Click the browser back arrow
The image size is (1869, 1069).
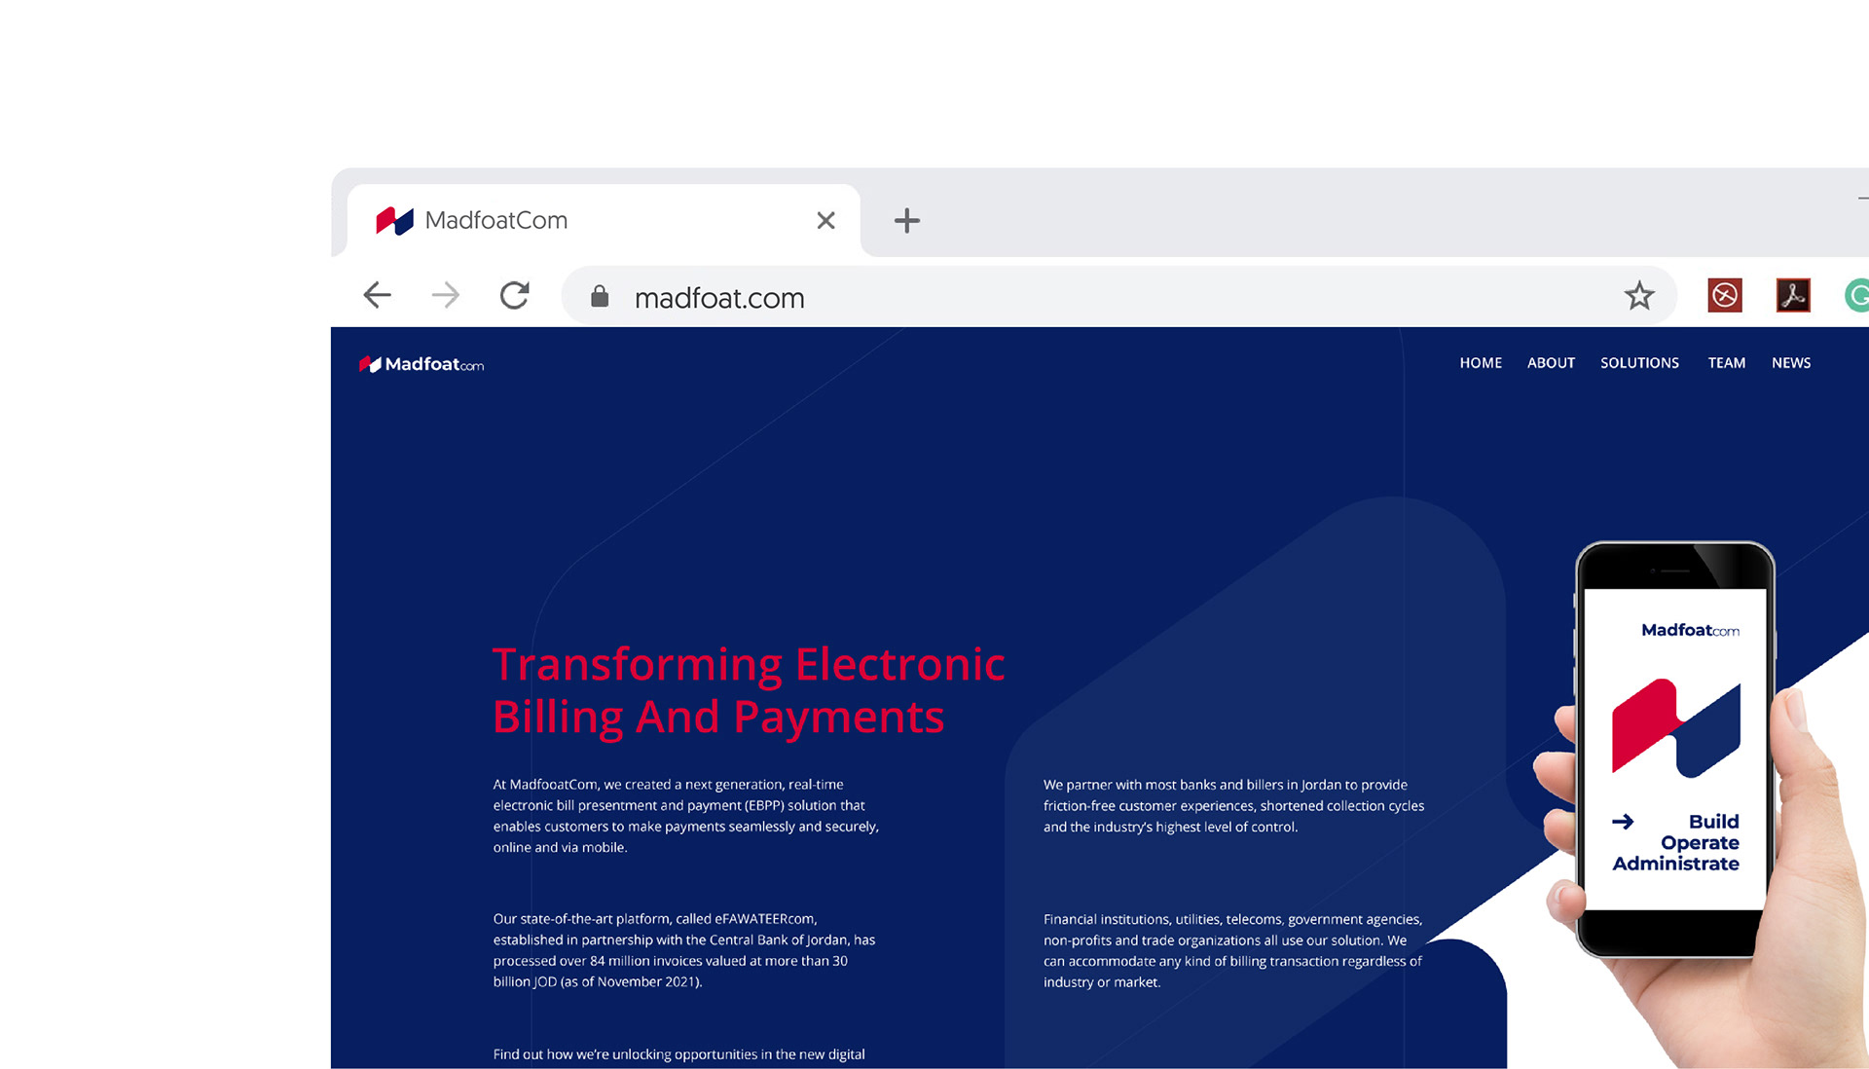pyautogui.click(x=377, y=295)
